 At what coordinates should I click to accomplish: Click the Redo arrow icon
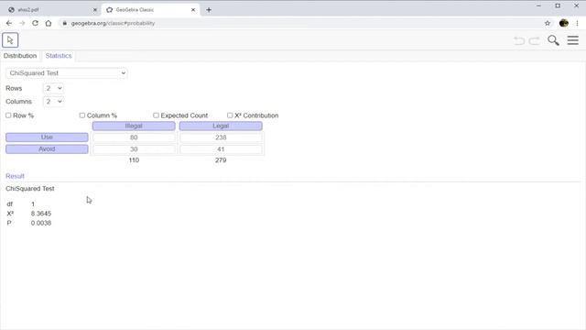[535, 40]
